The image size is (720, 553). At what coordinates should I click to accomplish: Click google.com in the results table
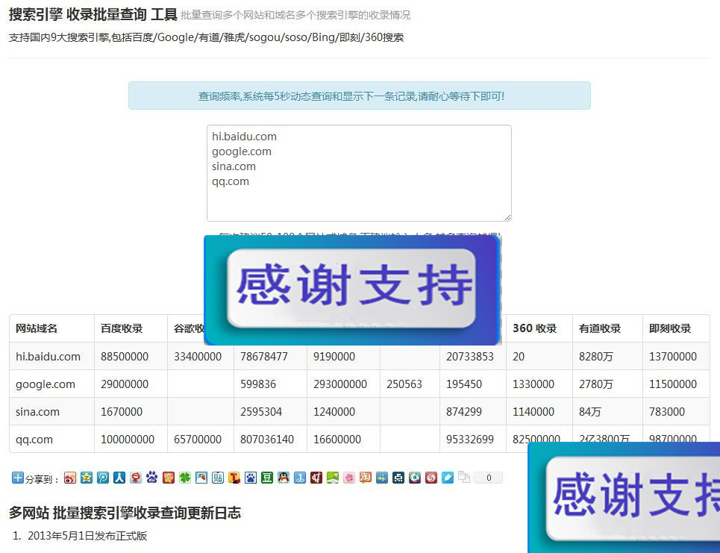tap(46, 384)
